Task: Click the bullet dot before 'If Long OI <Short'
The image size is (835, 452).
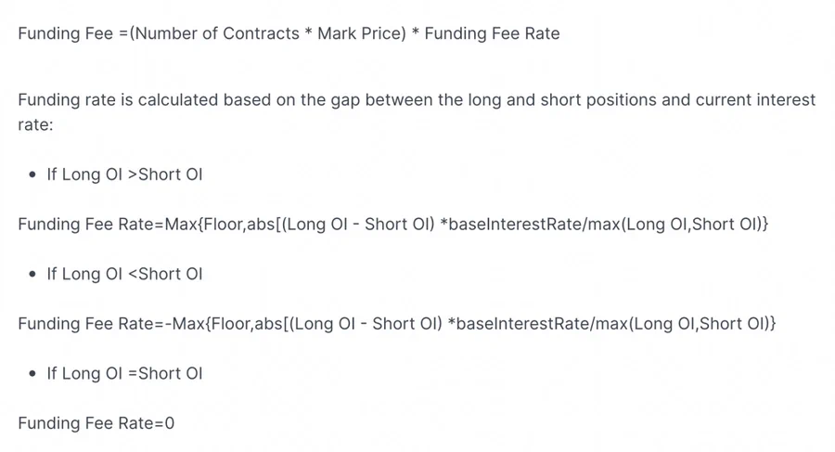Action: [33, 274]
